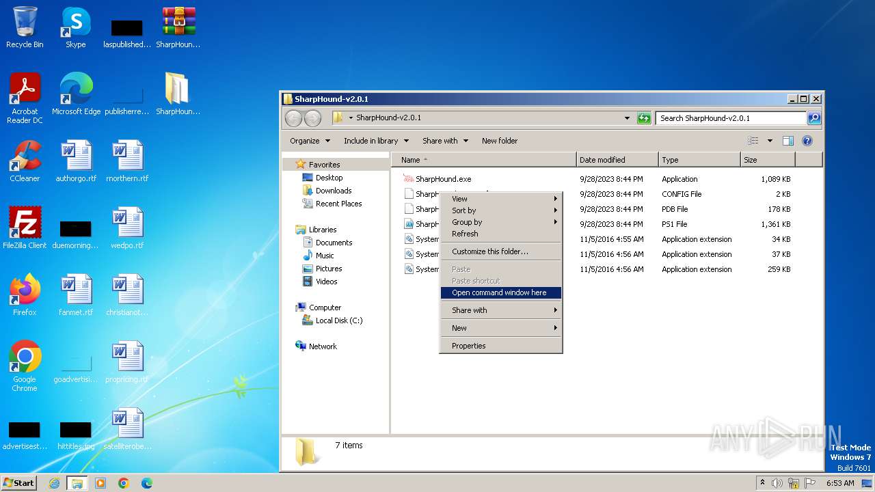Toggle the preview pane button
The image size is (875, 492).
point(787,141)
